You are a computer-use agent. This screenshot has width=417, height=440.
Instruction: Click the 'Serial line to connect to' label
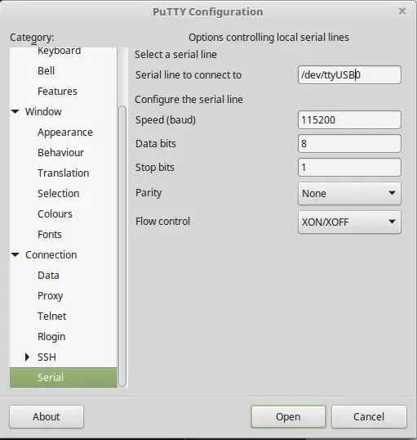[189, 75]
